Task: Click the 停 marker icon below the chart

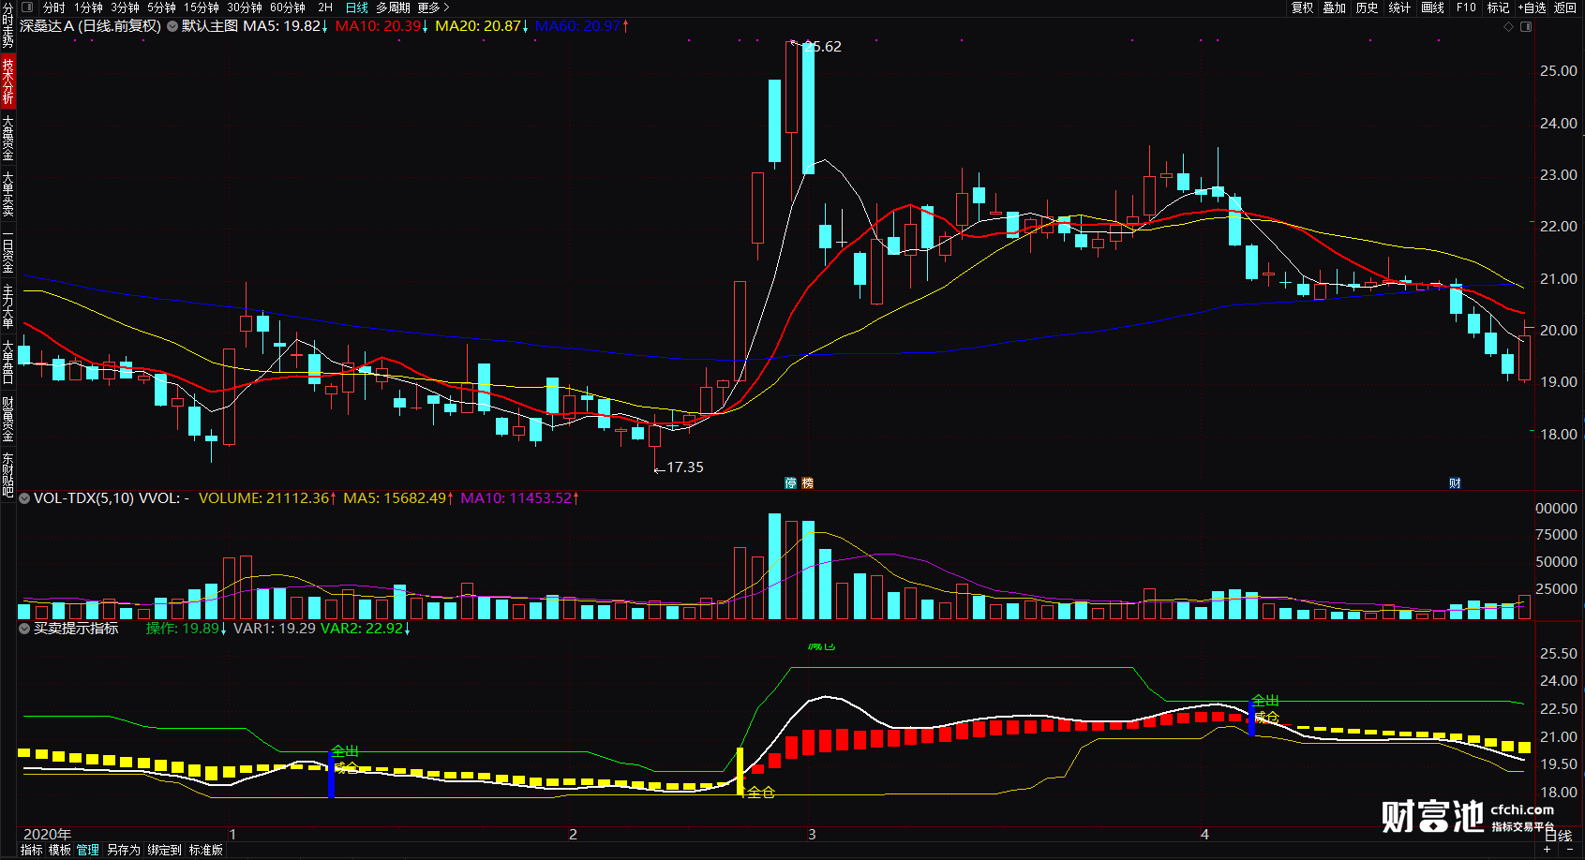Action: (x=791, y=483)
